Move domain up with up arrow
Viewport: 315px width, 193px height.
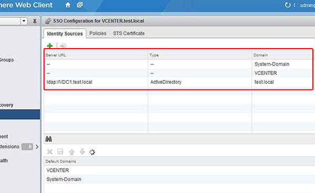point(71,152)
